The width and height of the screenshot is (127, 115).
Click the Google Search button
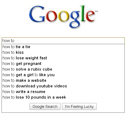click(45, 107)
